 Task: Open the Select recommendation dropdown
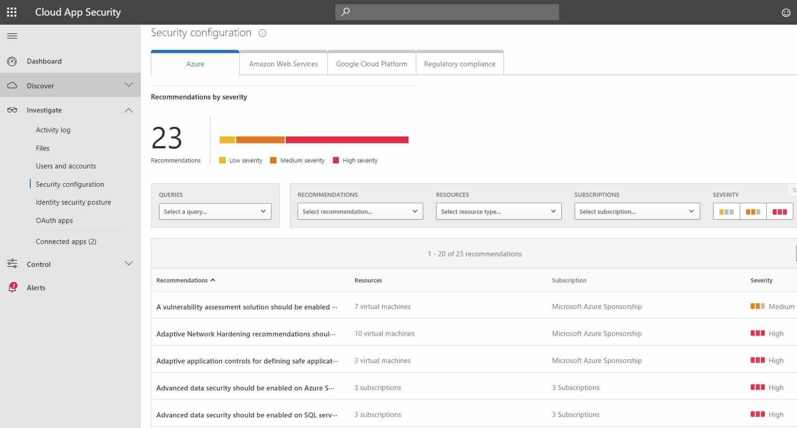360,211
